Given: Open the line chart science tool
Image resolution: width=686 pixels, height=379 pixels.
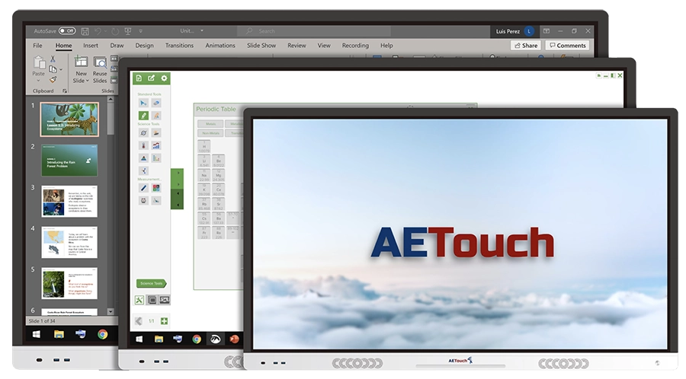Looking at the screenshot, I should (156, 145).
